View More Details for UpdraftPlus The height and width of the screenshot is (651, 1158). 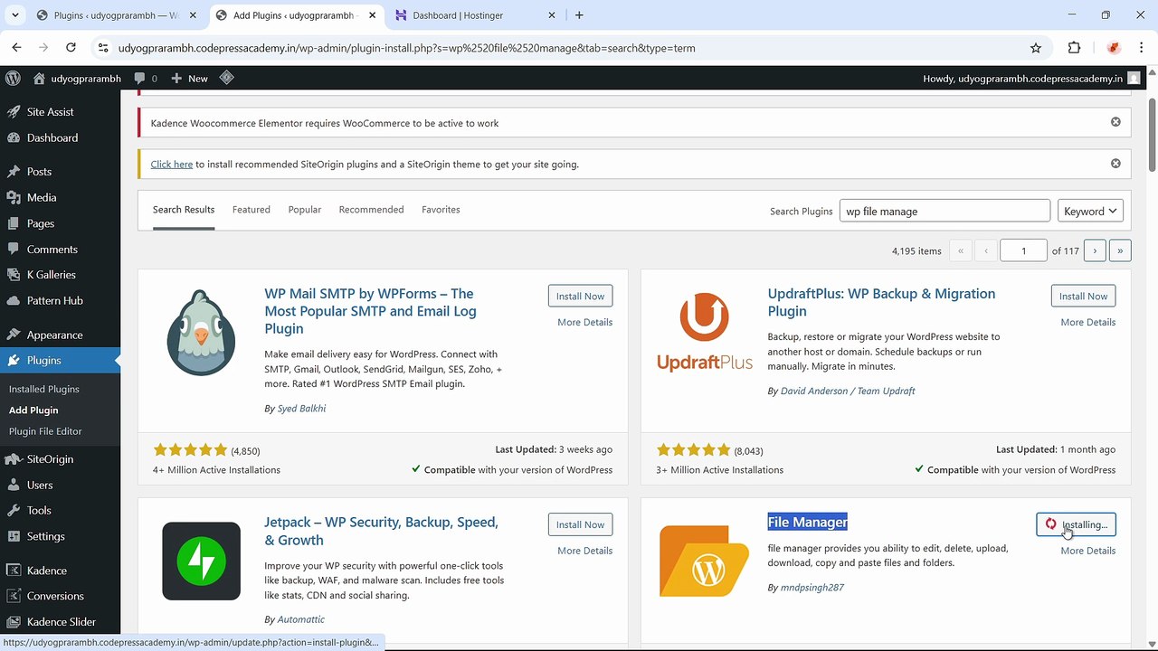tap(1087, 323)
